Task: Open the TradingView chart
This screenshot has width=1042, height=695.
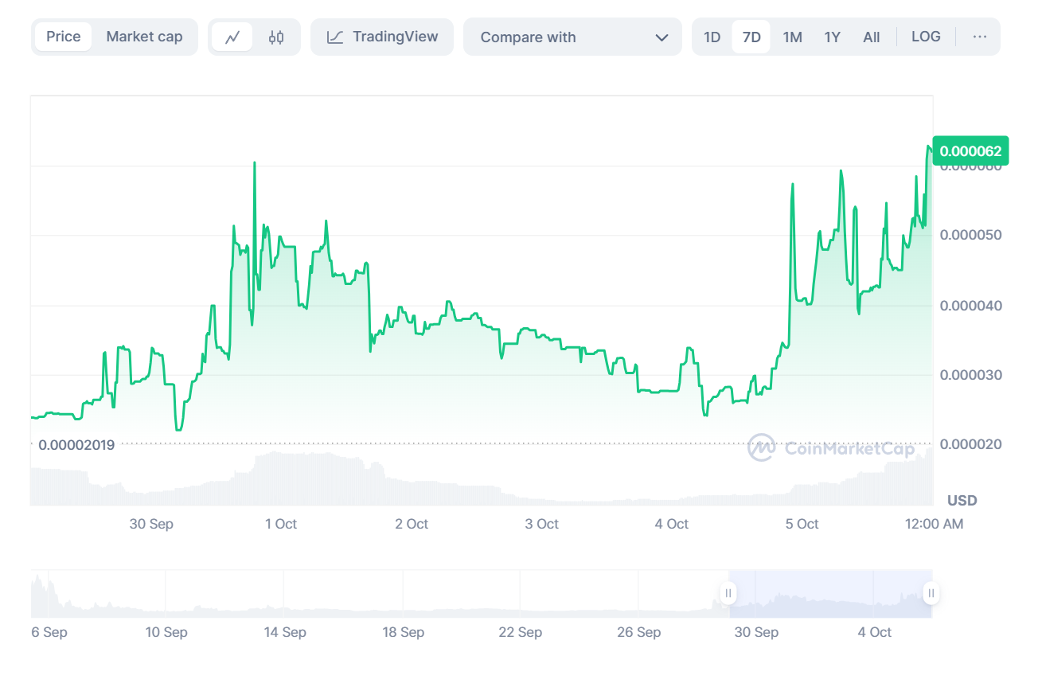Action: click(x=382, y=37)
